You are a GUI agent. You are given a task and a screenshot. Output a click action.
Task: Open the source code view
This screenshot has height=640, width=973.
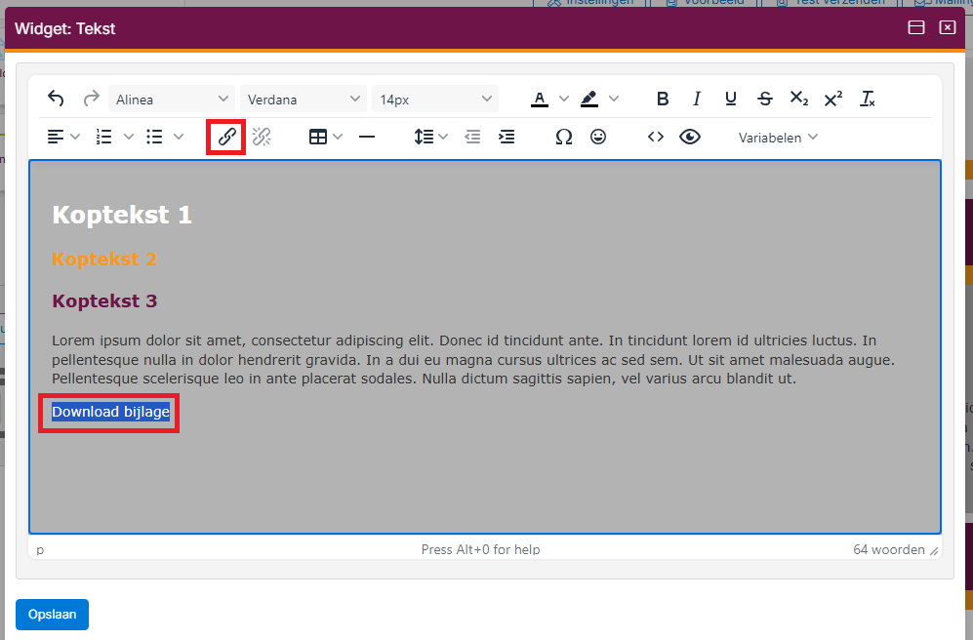(x=656, y=137)
